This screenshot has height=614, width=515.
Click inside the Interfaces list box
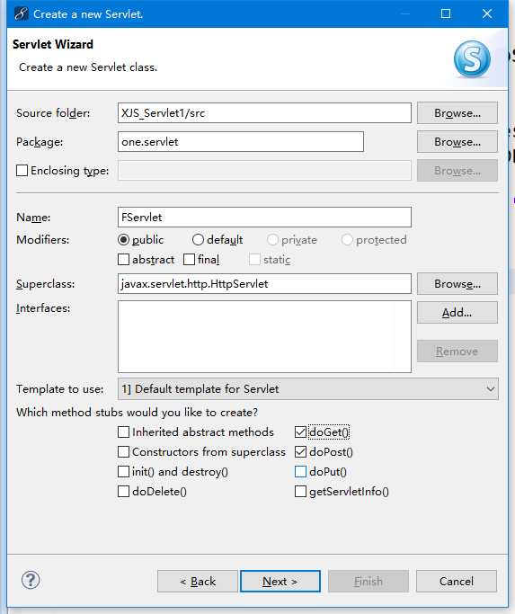pyautogui.click(x=264, y=336)
